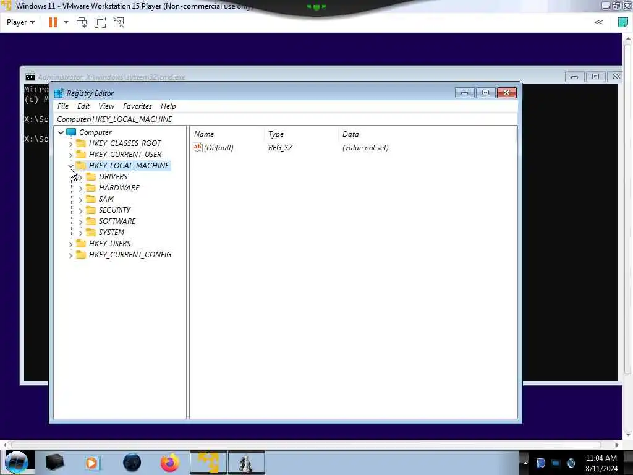The image size is (633, 475).
Task: Launch Firefox from the taskbar
Action: [170, 463]
